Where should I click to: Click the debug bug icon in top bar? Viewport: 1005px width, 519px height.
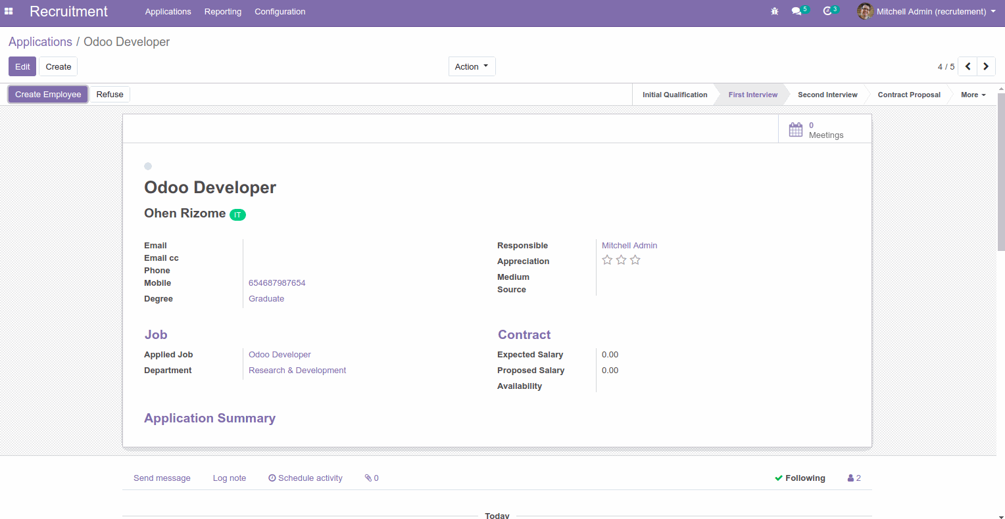(x=774, y=11)
